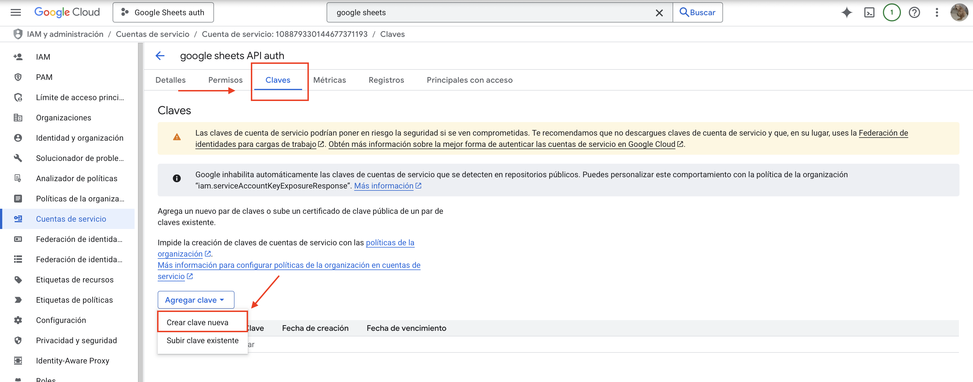Click the back arrow next to title
973x382 pixels.
160,56
